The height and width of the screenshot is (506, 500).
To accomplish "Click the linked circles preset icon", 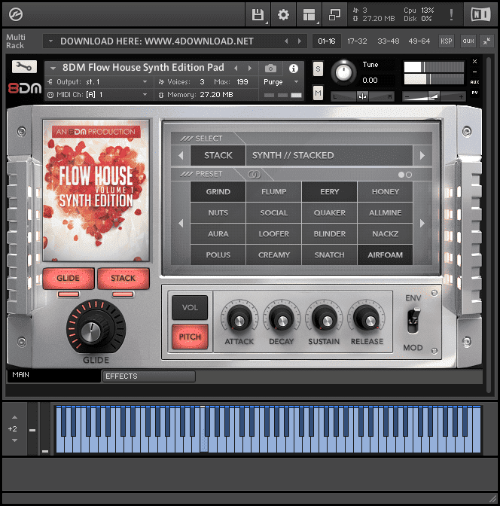I will click(x=254, y=175).
